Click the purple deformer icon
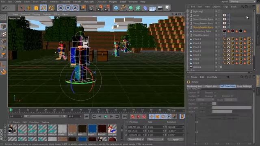The image size is (260, 146). point(145,8)
